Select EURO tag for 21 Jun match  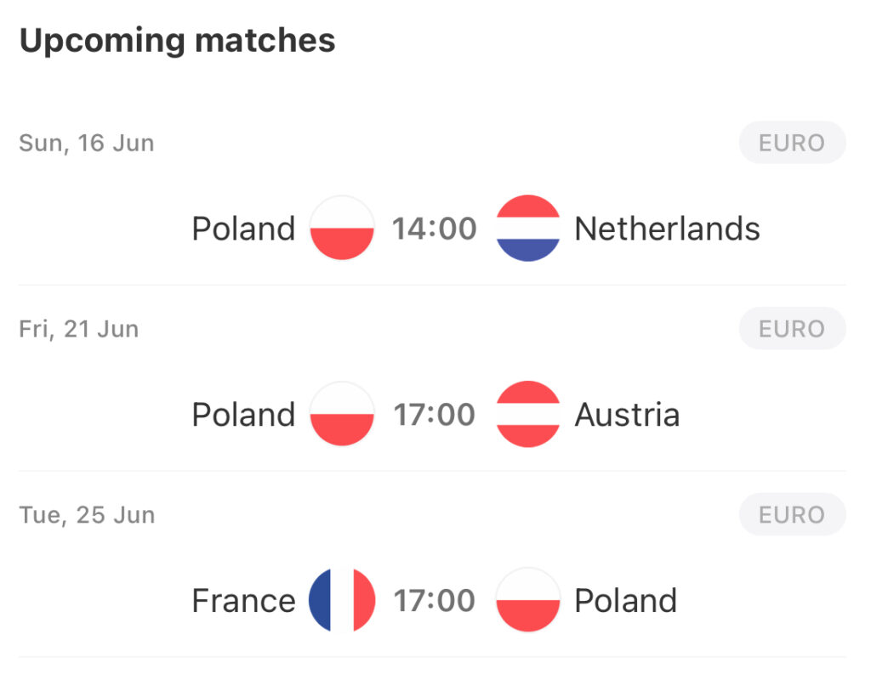(792, 329)
